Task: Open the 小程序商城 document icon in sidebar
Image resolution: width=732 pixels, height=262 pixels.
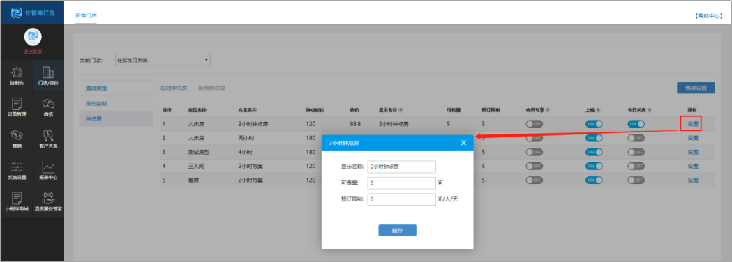Action: tap(17, 198)
